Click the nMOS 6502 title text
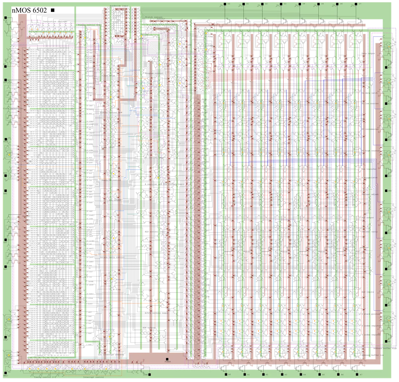 29,10
